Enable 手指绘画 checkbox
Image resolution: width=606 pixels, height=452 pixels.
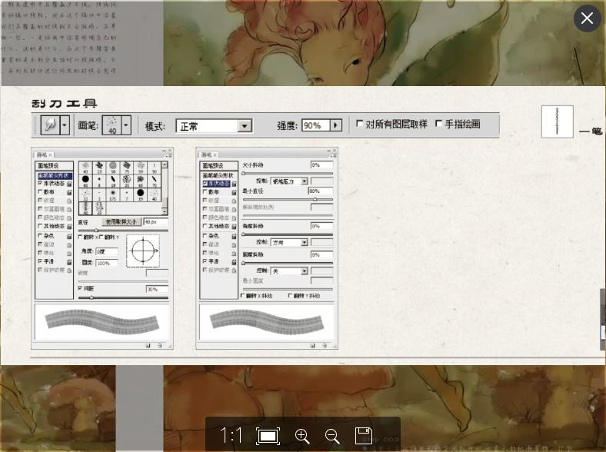pyautogui.click(x=438, y=123)
